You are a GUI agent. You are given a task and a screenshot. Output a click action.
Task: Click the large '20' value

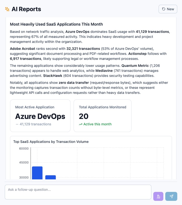pos(84,116)
